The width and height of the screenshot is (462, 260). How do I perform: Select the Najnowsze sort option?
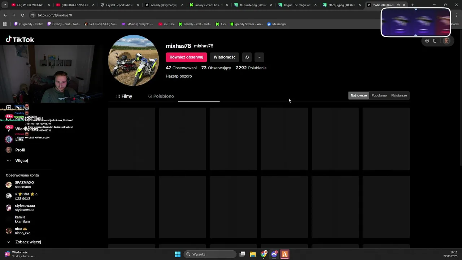tap(359, 95)
